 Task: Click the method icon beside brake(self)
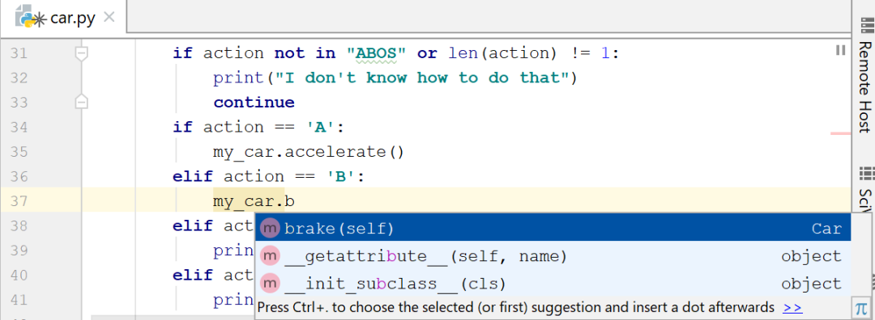[270, 228]
